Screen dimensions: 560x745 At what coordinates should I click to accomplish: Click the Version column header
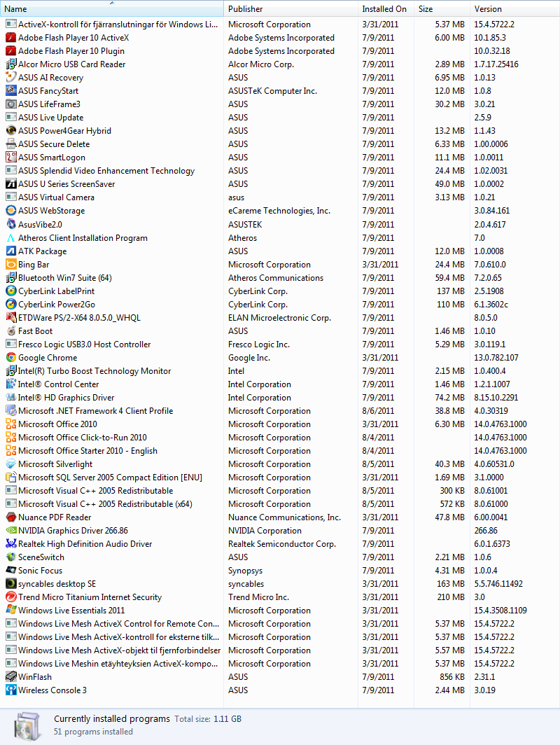tap(514, 9)
